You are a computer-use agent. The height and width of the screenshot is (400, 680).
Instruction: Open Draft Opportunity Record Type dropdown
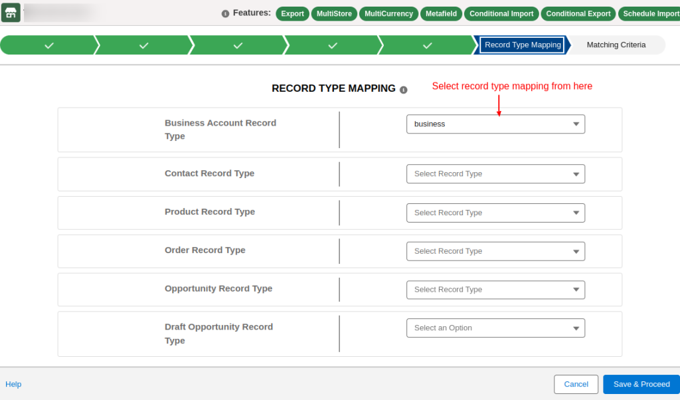pyautogui.click(x=495, y=328)
